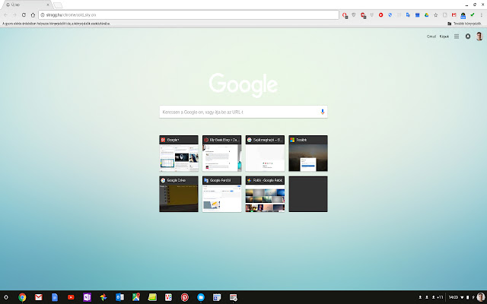Viewport: 487px width, 304px height.
Task: Open the Google Drive extension icon
Action: (426, 15)
